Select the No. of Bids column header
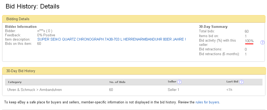Screen dimensions: 267x110 (117, 82)
